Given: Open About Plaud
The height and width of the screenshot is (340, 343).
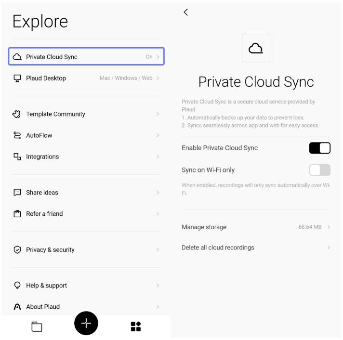Looking at the screenshot, I should (86, 307).
